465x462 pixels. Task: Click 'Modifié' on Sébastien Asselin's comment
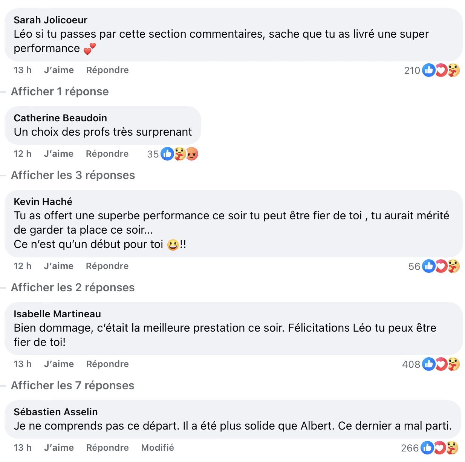(157, 448)
